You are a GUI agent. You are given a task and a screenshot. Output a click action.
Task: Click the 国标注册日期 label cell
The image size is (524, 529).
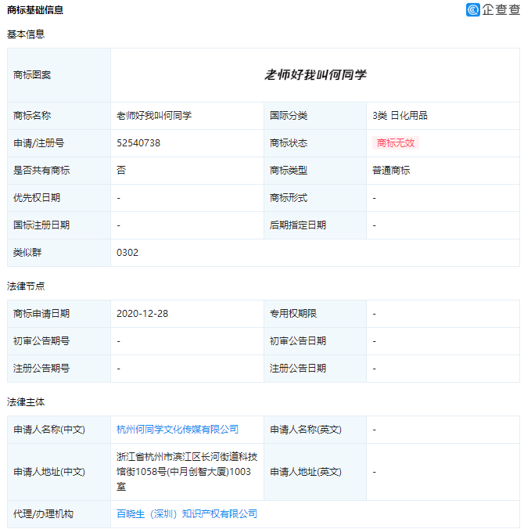coord(59,225)
